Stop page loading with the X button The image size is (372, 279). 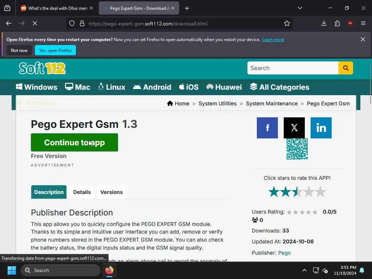35,23
